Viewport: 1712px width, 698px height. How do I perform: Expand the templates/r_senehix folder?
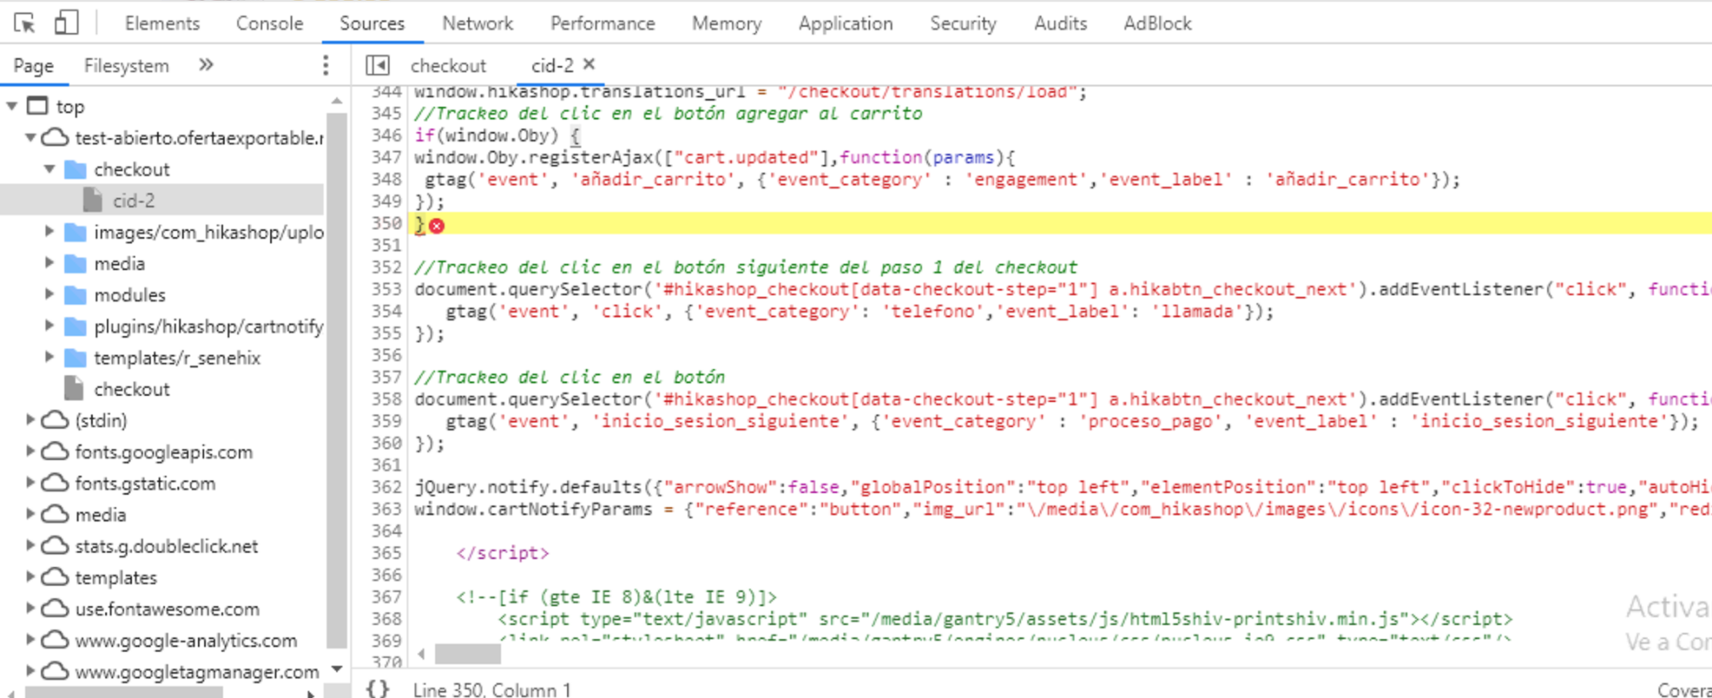(x=49, y=357)
